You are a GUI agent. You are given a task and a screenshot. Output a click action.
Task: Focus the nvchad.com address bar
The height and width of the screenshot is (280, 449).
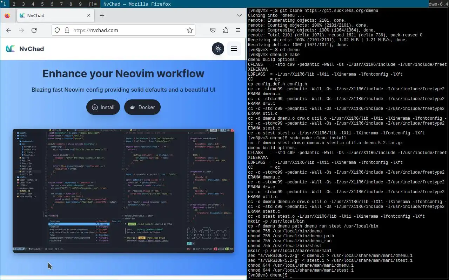pos(123,30)
